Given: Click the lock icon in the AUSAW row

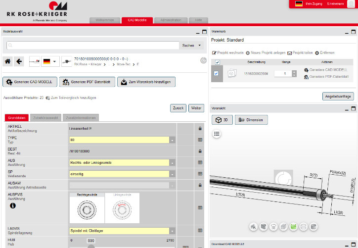Looking at the screenshot, I should 200,185.
